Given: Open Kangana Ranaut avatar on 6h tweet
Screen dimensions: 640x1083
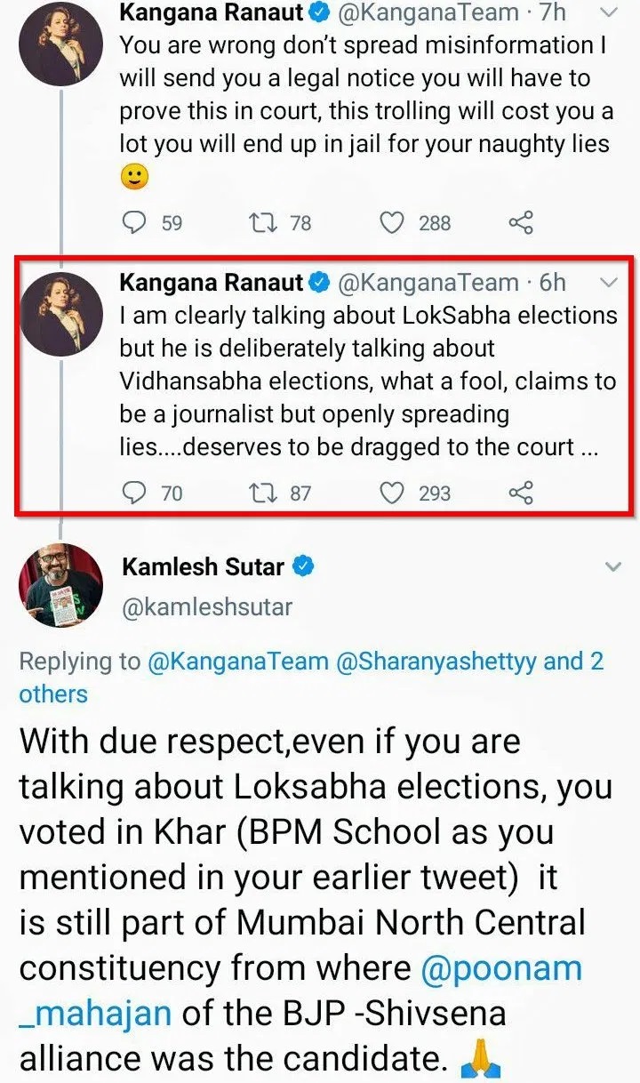Looking at the screenshot, I should [x=60, y=314].
